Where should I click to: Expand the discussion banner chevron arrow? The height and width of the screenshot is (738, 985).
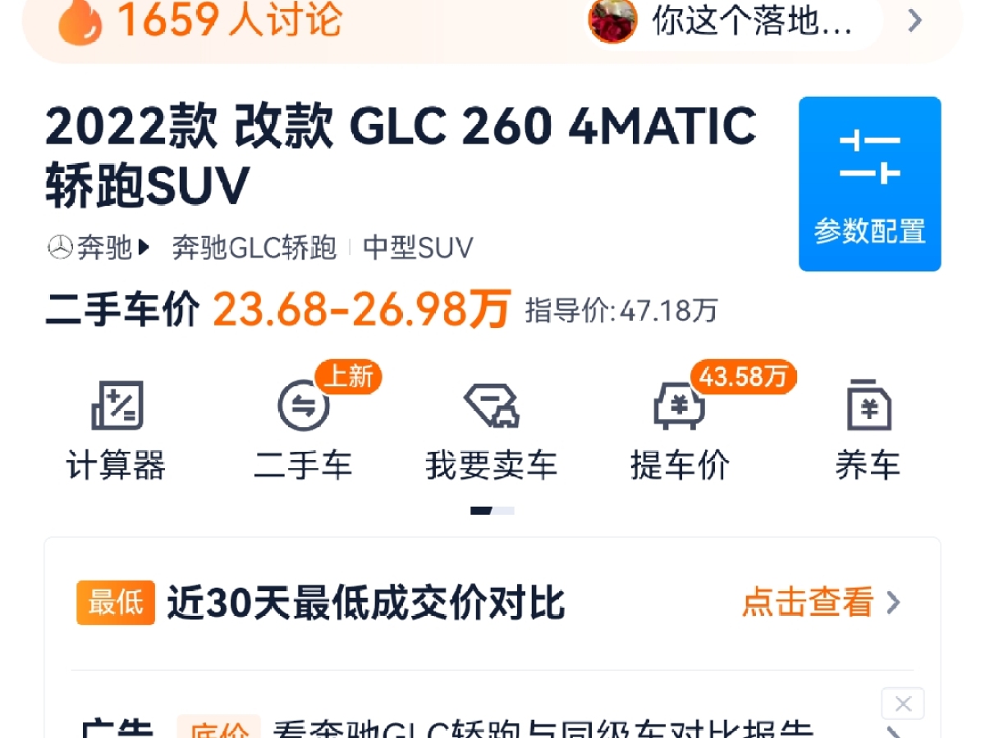pos(914,20)
